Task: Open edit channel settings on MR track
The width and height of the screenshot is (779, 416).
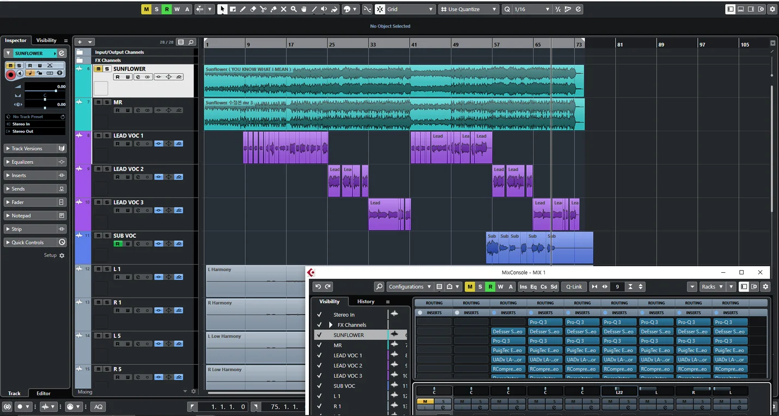Action: click(x=137, y=111)
